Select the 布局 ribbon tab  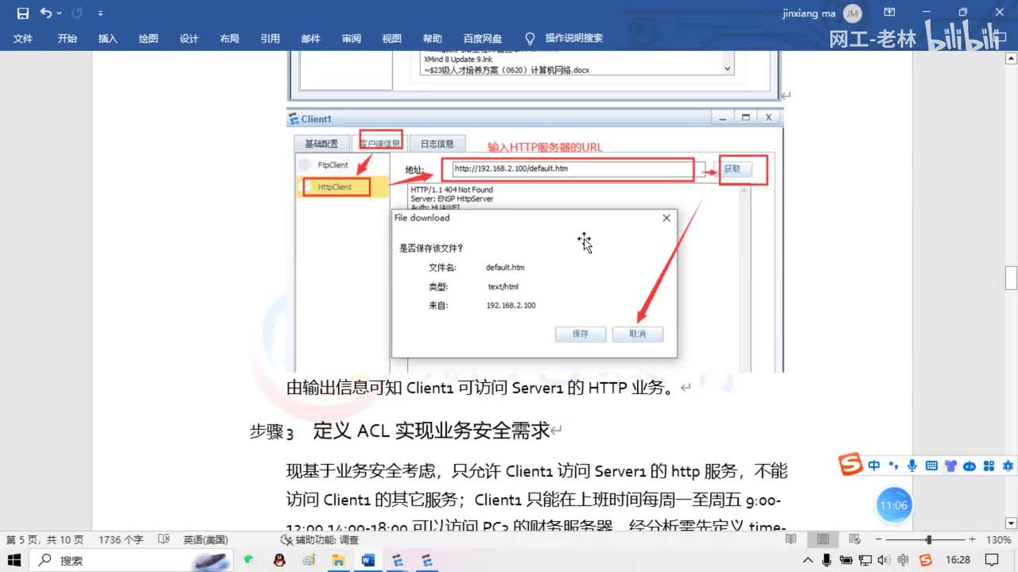tap(229, 38)
